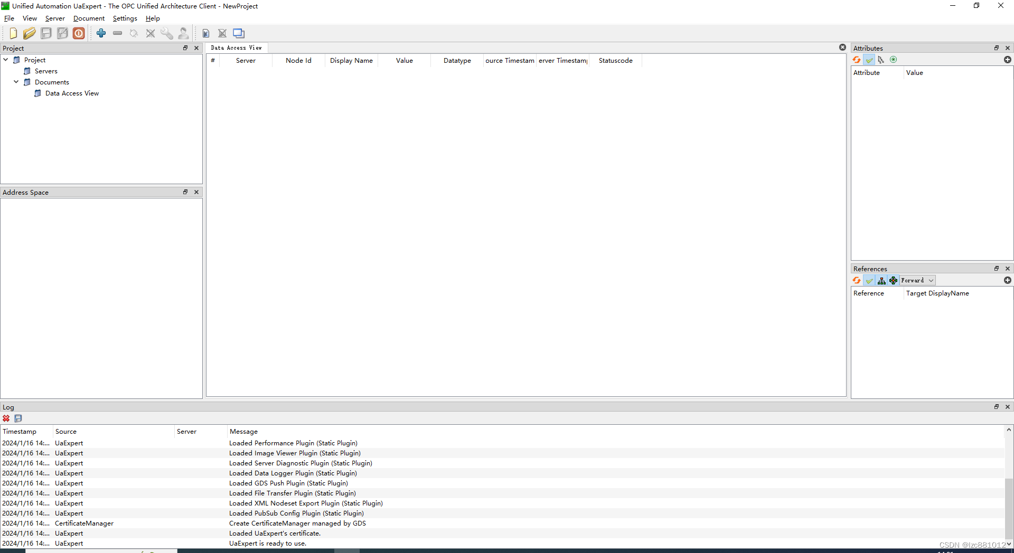The width and height of the screenshot is (1014, 553).
Task: Click the round plus button in References panel
Action: click(1008, 280)
